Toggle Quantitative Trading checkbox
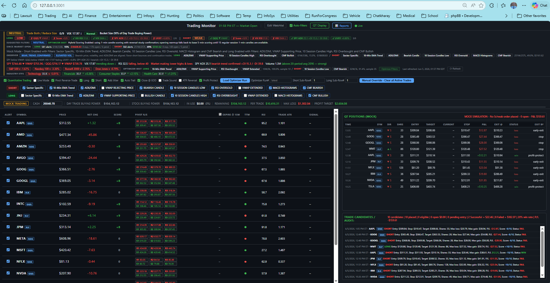The width and height of the screenshot is (550, 283). (x=5, y=80)
